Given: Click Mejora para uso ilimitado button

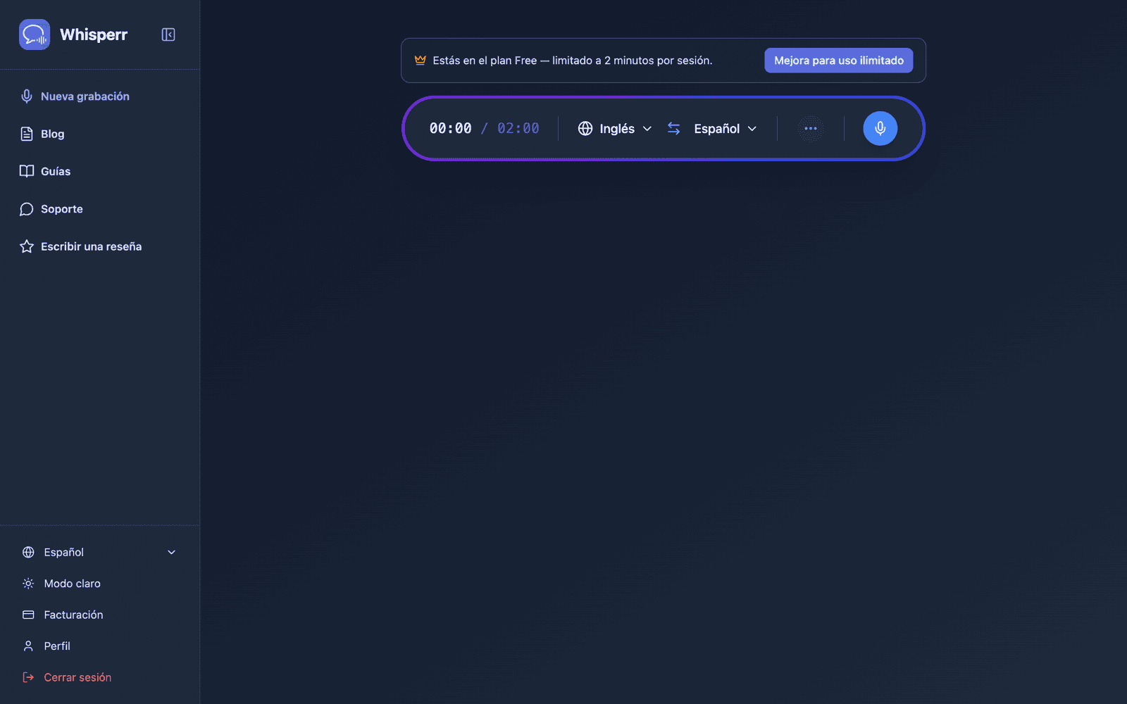Looking at the screenshot, I should 839,61.
